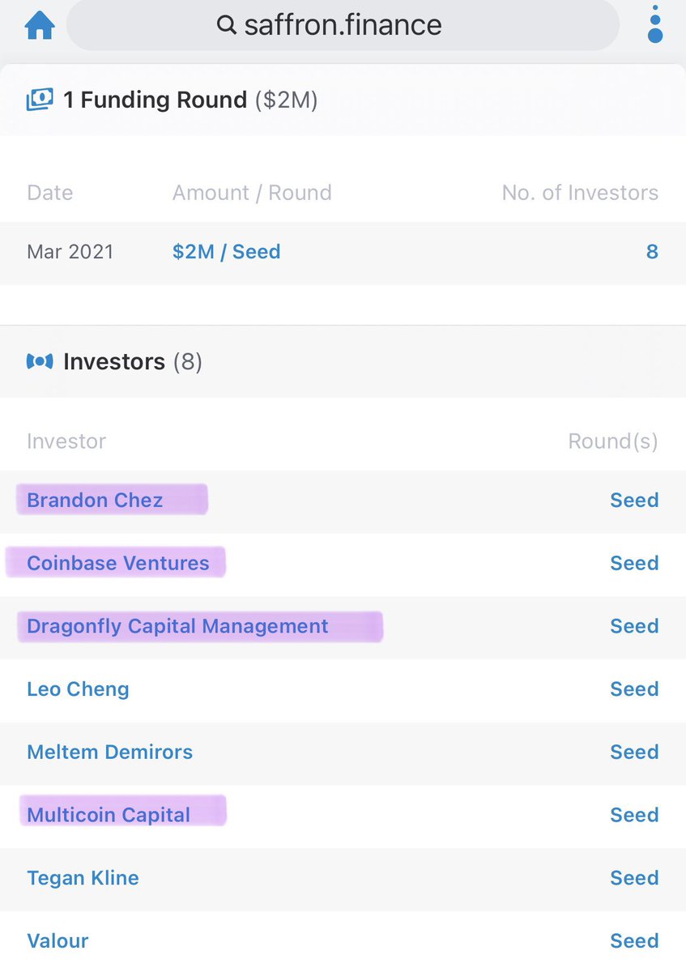Click the investor count 8 link
Image resolution: width=686 pixels, height=972 pixels.
651,252
